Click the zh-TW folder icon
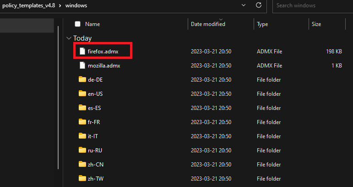This screenshot has height=187, width=353. pos(82,178)
